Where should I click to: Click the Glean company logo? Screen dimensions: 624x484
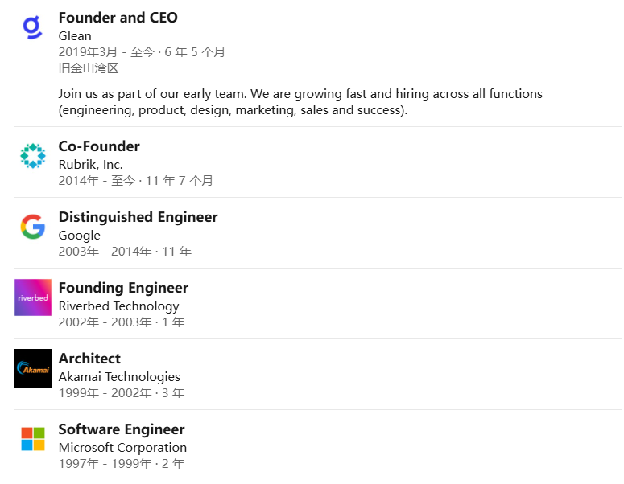coord(32,27)
